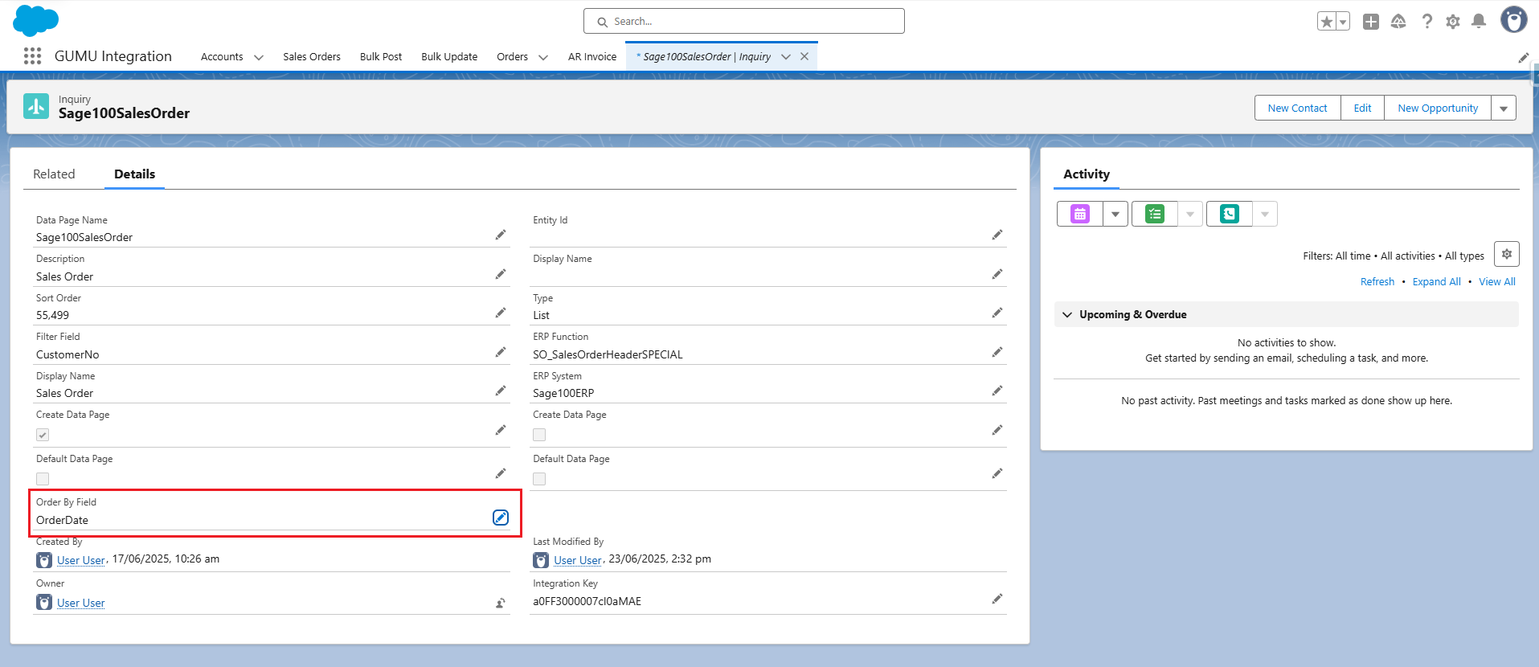Open the Help question mark icon
The image size is (1539, 667).
pos(1426,22)
